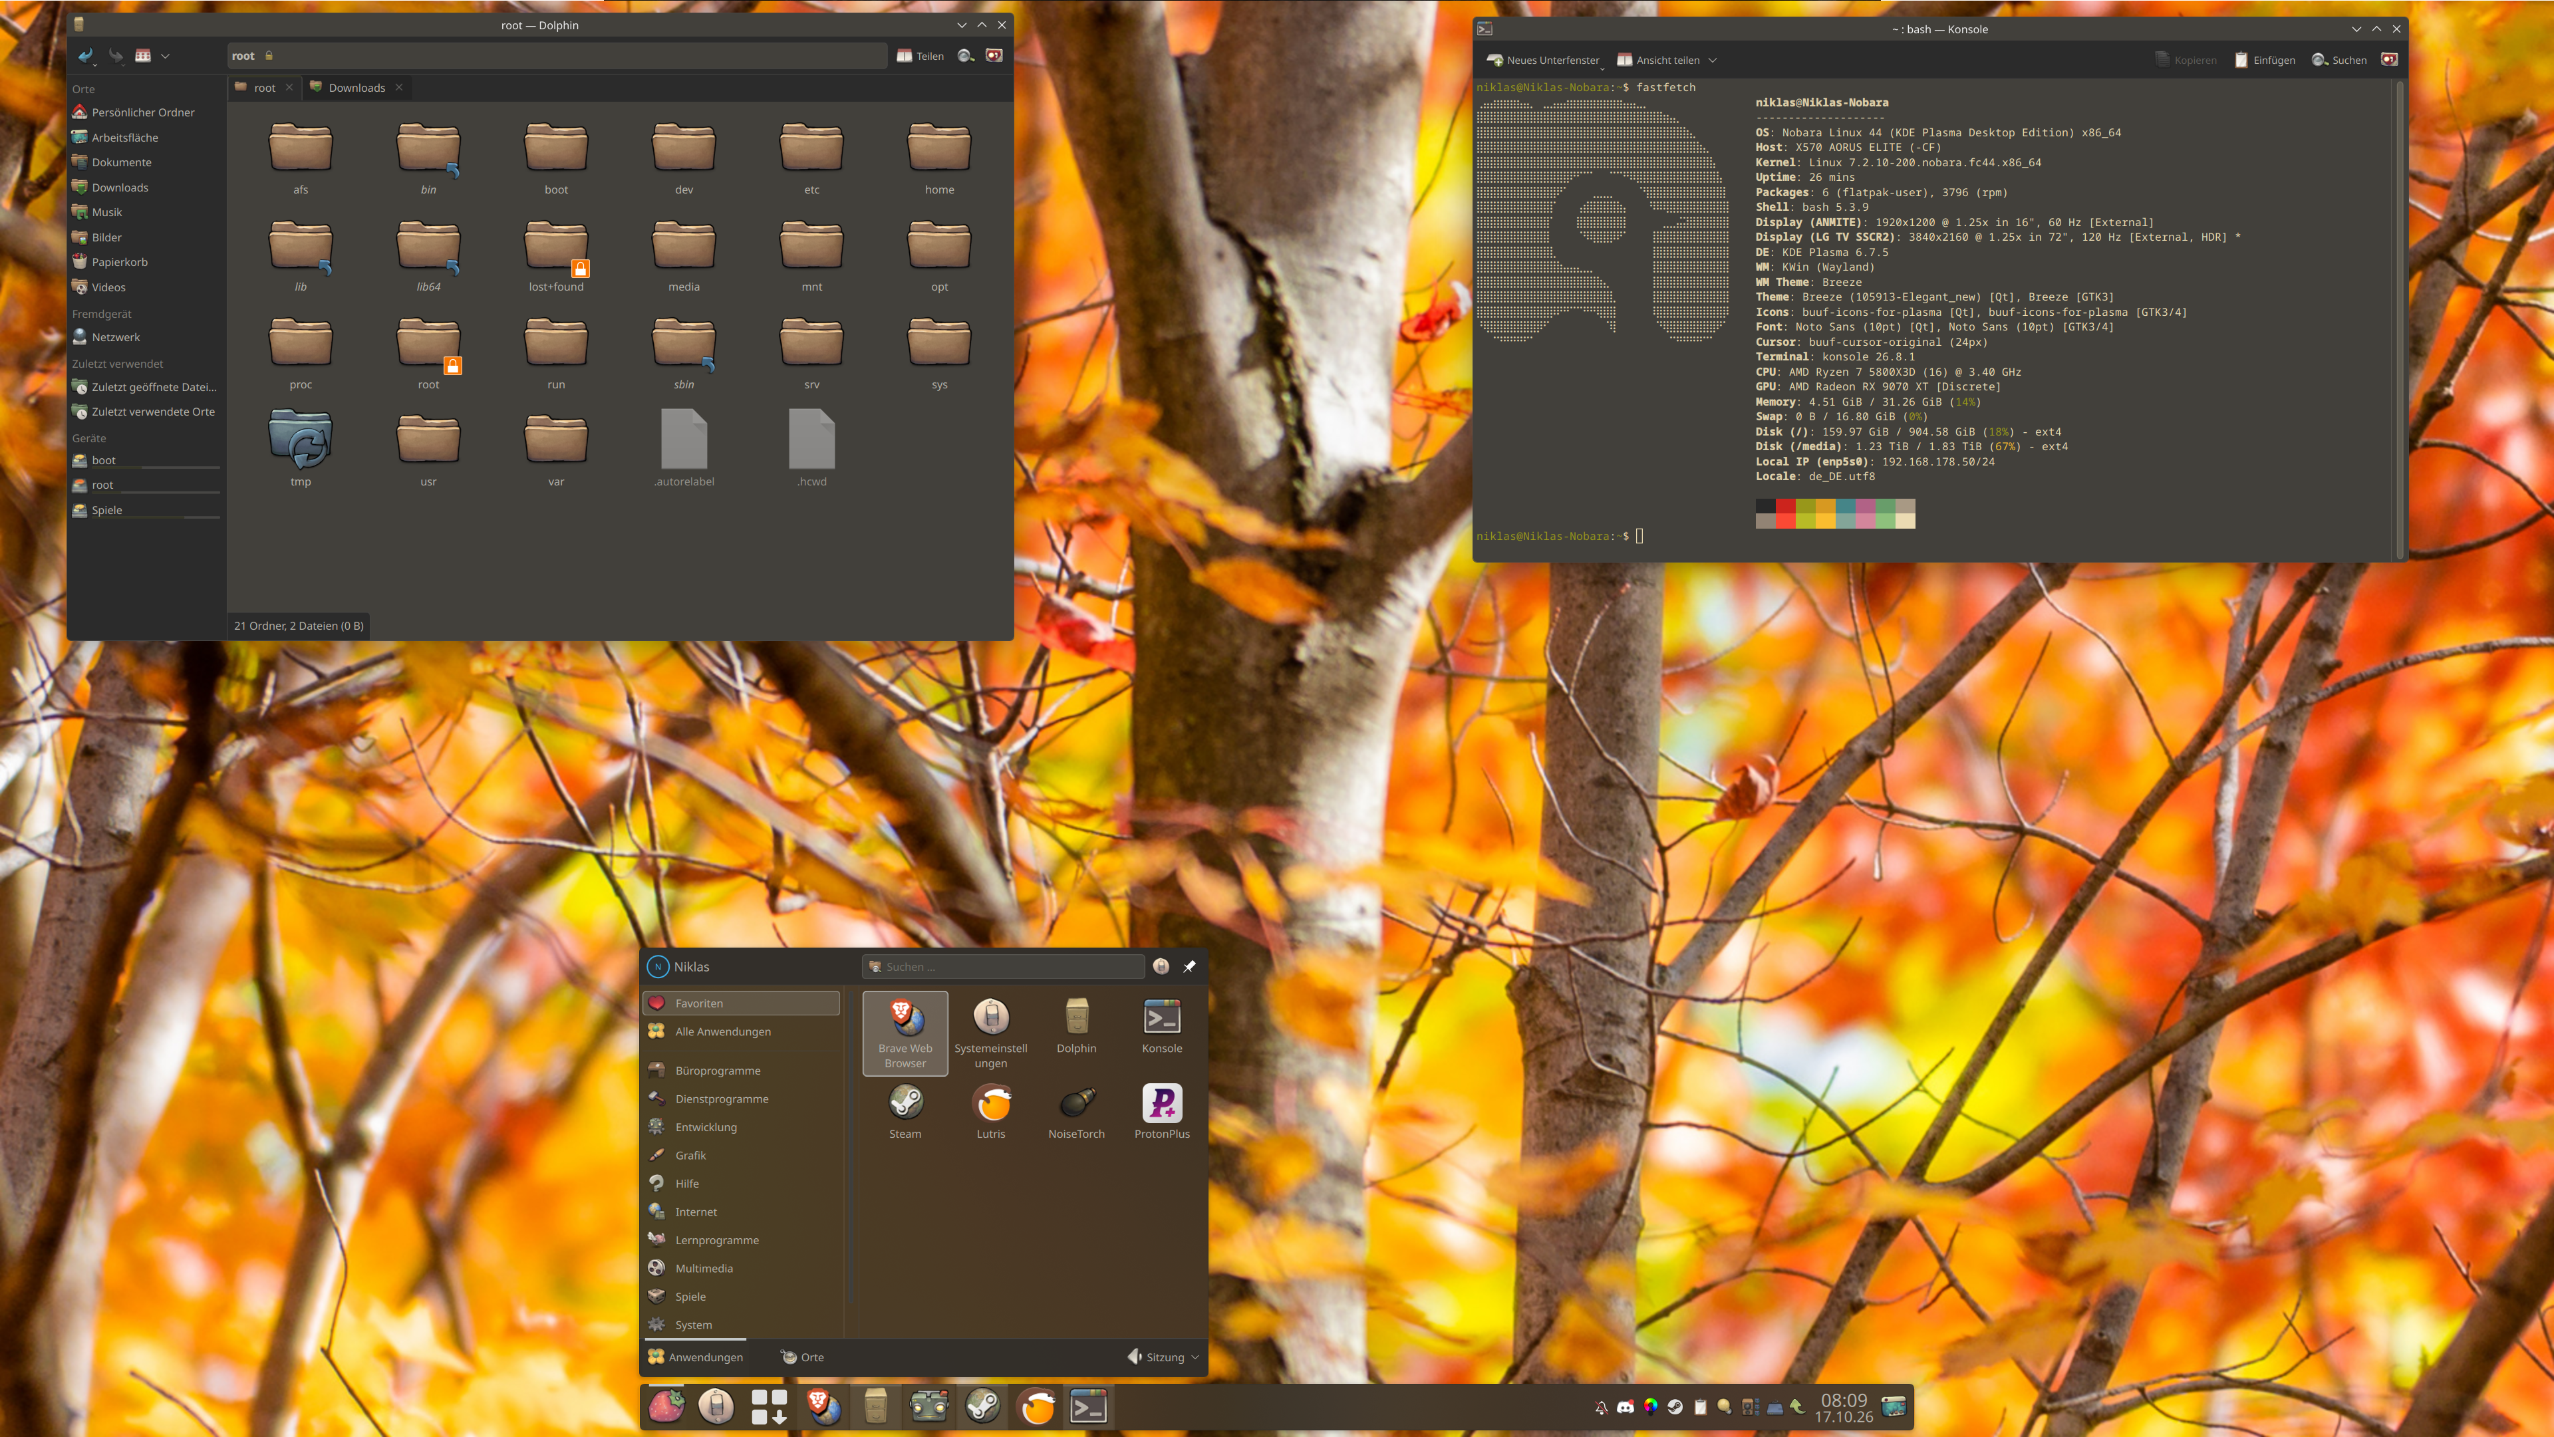Image resolution: width=2554 pixels, height=1437 pixels.
Task: Click Neues Unterfenster in Konsole
Action: 1543,61
